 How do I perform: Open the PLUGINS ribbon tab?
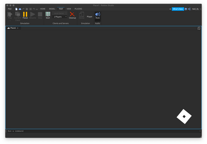tap(78, 9)
